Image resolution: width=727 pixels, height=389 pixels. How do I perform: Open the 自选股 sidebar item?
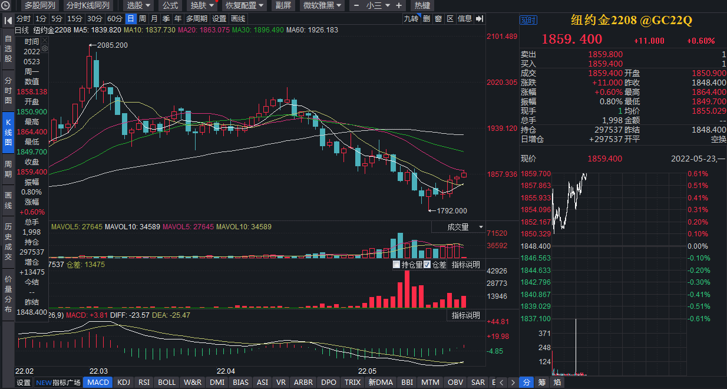(x=8, y=49)
